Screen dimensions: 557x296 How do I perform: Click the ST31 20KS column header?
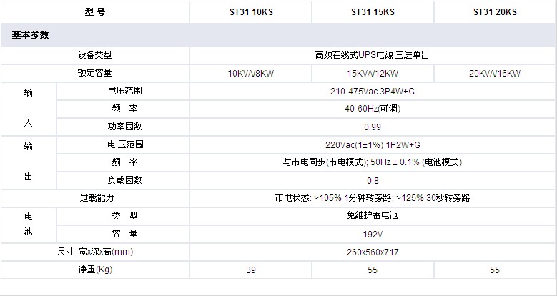(x=495, y=12)
